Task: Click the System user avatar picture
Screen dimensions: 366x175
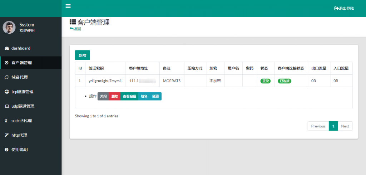Action: (x=9, y=28)
